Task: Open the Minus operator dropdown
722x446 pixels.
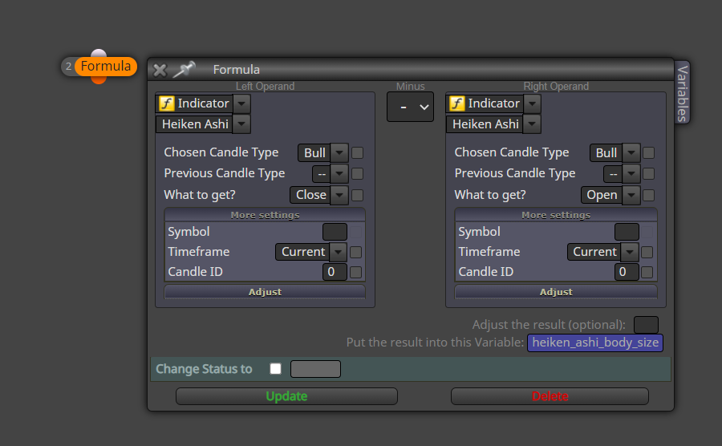Action: coord(410,107)
